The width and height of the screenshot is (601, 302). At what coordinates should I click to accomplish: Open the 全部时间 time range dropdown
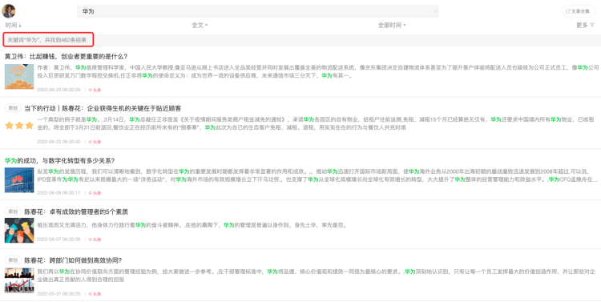pyautogui.click(x=392, y=26)
